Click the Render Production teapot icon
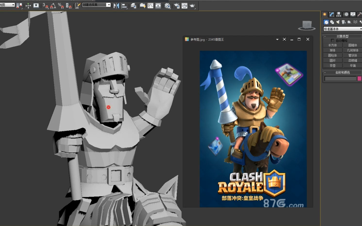Image resolution: width=362 pixels, height=226 pixels. point(192,6)
